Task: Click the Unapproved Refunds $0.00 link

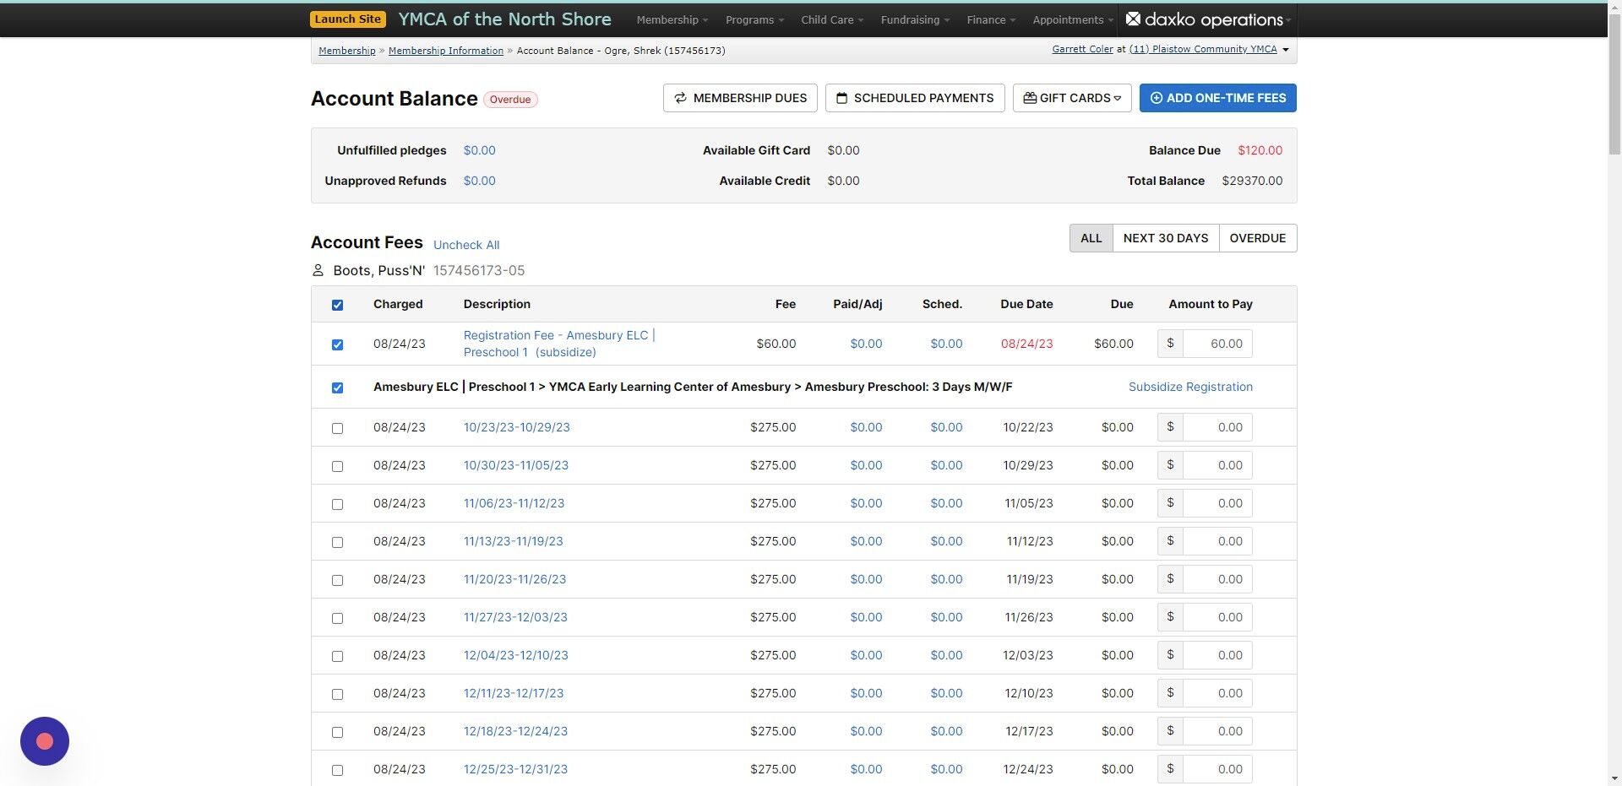Action: (480, 181)
